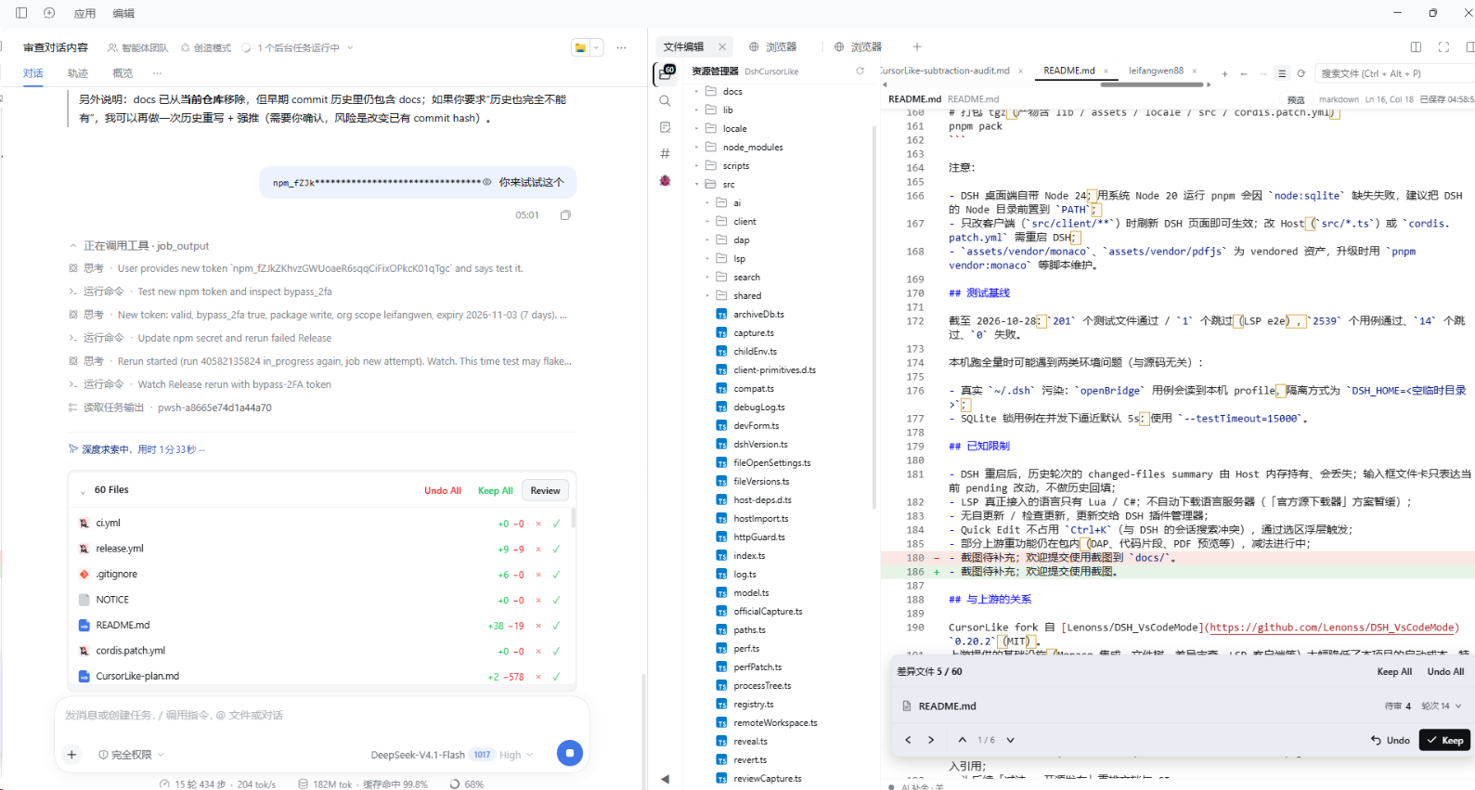The width and height of the screenshot is (1475, 790).
Task: Open httpGuard.ts in the file tree
Action: [759, 537]
